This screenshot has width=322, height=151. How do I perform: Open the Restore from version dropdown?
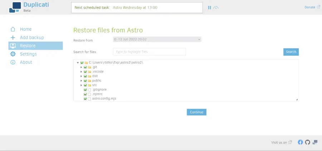pos(157,39)
